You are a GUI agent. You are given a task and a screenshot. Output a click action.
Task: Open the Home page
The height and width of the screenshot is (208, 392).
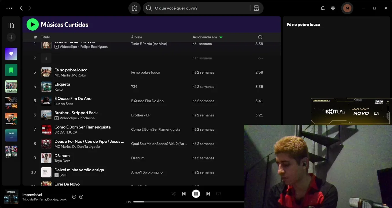point(135,8)
